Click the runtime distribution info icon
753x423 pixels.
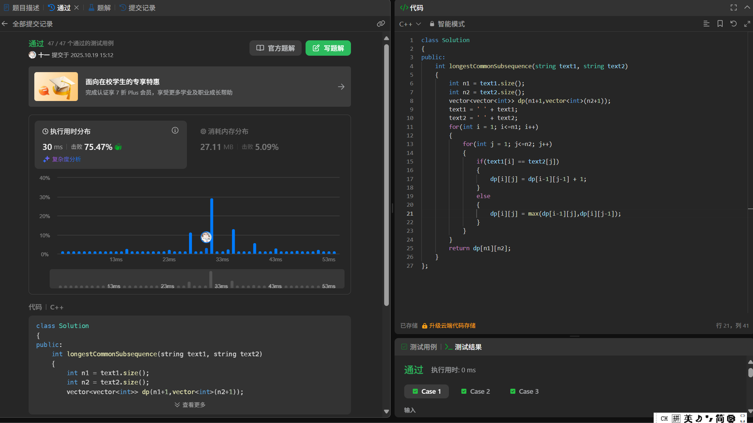175,131
